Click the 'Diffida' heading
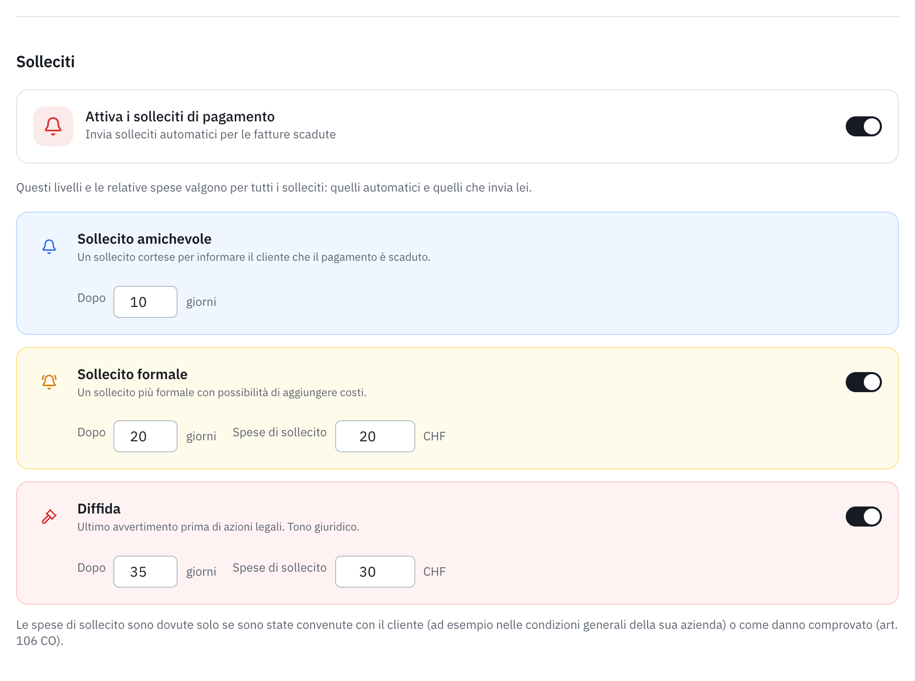The width and height of the screenshot is (915, 681). tap(99, 508)
